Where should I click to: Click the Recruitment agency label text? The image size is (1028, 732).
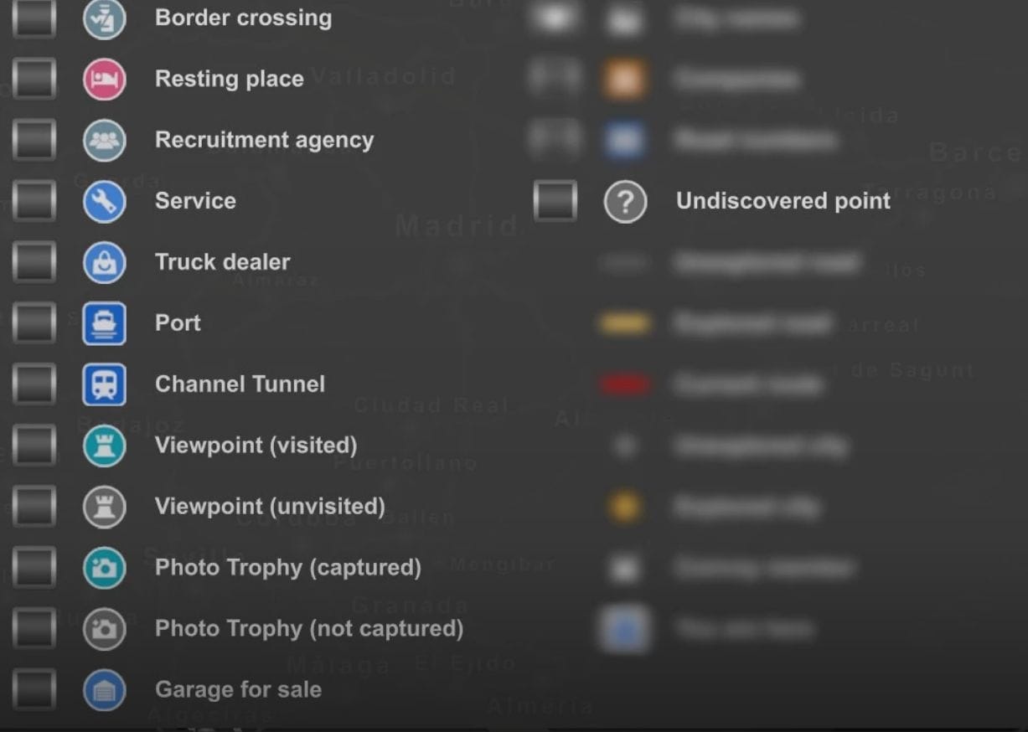point(264,140)
